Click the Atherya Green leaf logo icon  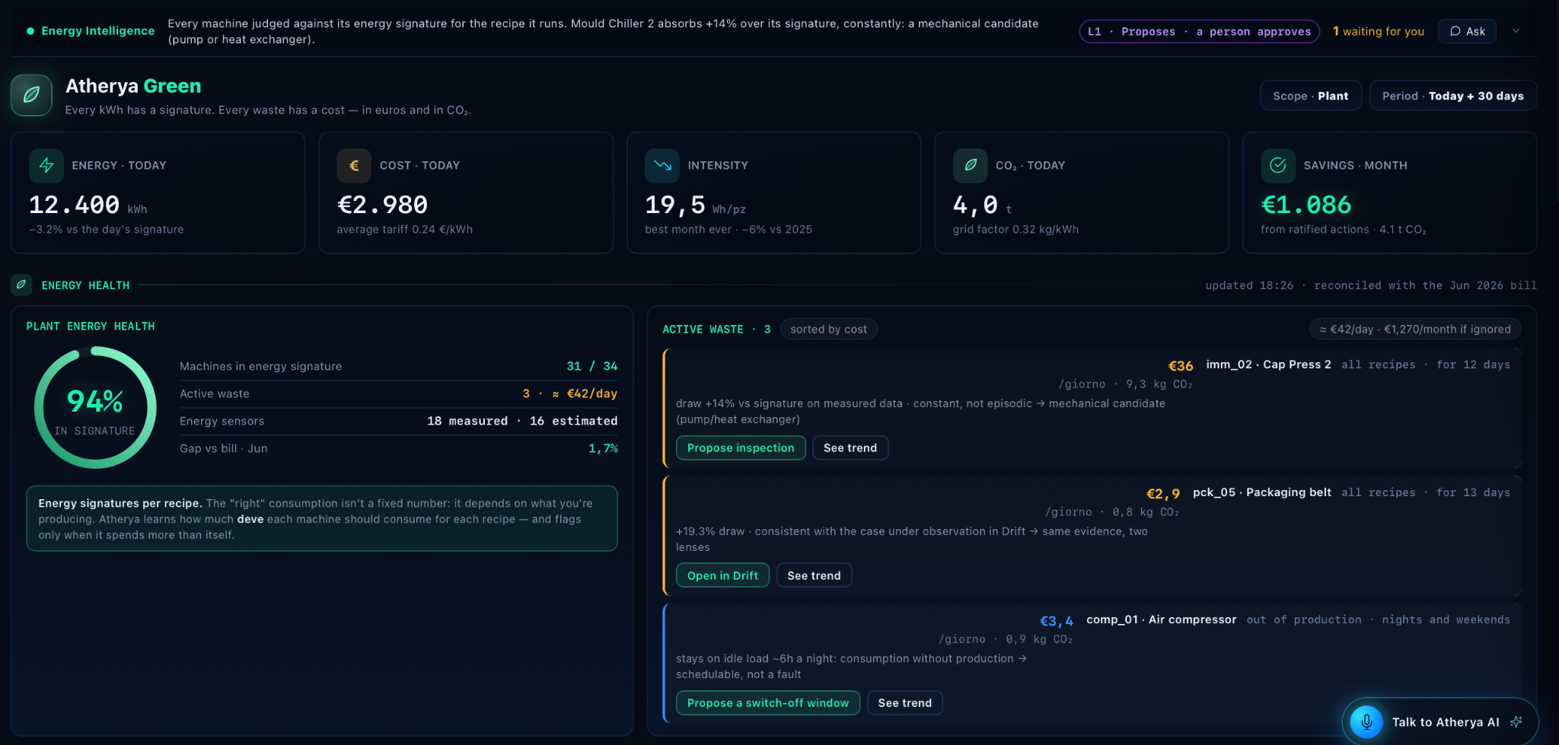point(31,95)
